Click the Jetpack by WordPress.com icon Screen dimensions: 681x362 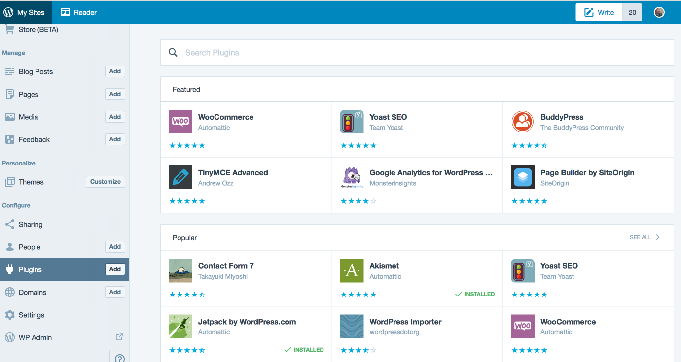pyautogui.click(x=180, y=326)
